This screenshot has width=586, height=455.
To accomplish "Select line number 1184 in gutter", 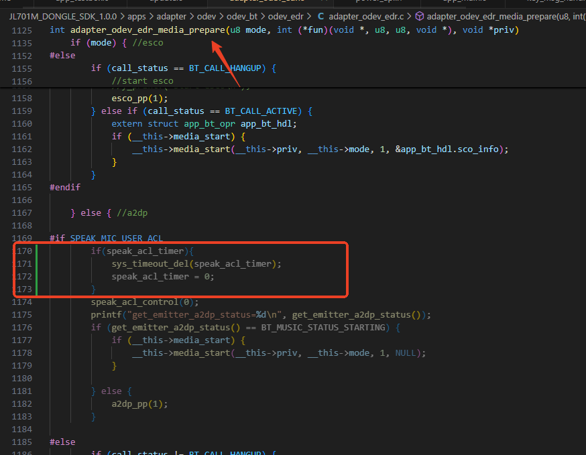I will click(x=22, y=430).
